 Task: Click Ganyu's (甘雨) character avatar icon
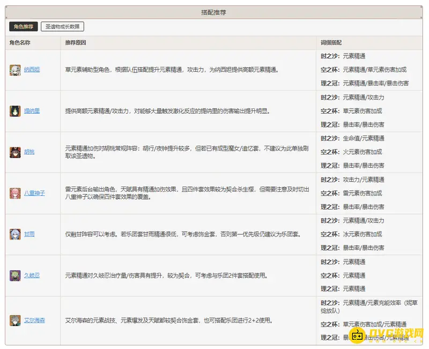(15, 233)
